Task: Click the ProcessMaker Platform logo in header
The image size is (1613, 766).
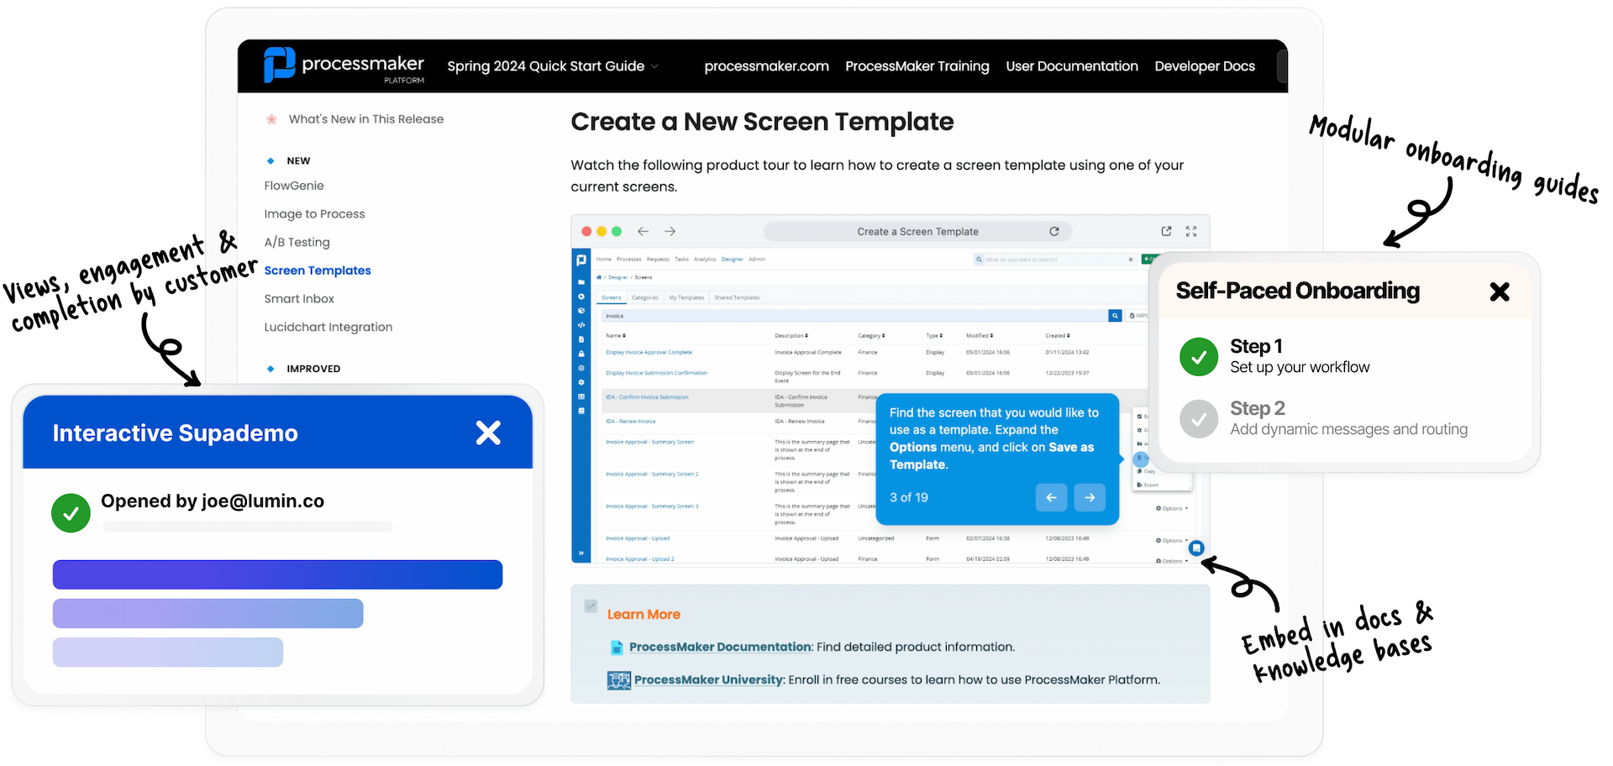Action: tap(344, 66)
